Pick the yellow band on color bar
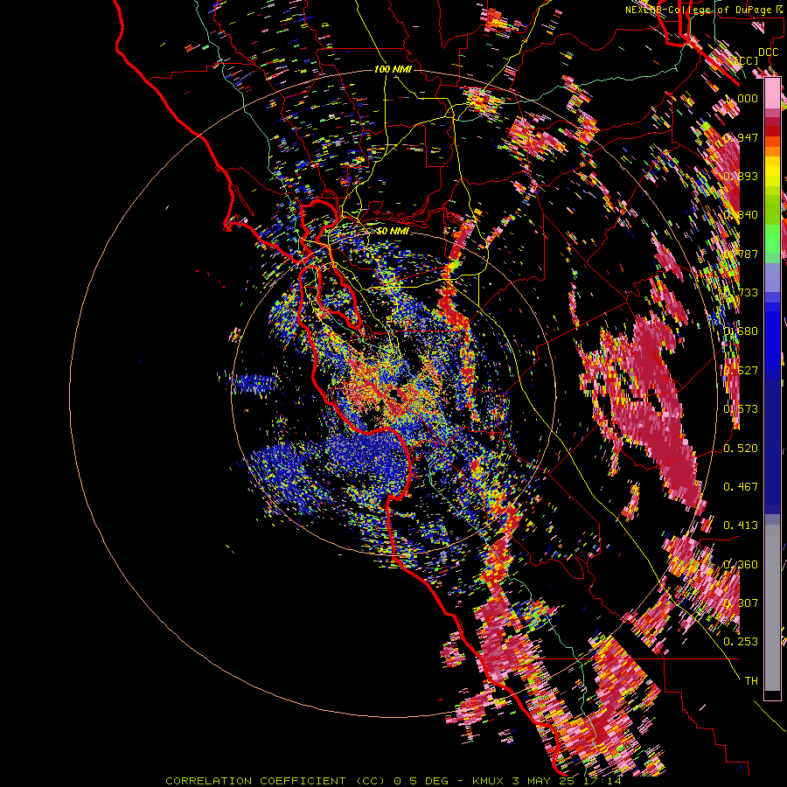This screenshot has height=787, width=787. coord(772,172)
